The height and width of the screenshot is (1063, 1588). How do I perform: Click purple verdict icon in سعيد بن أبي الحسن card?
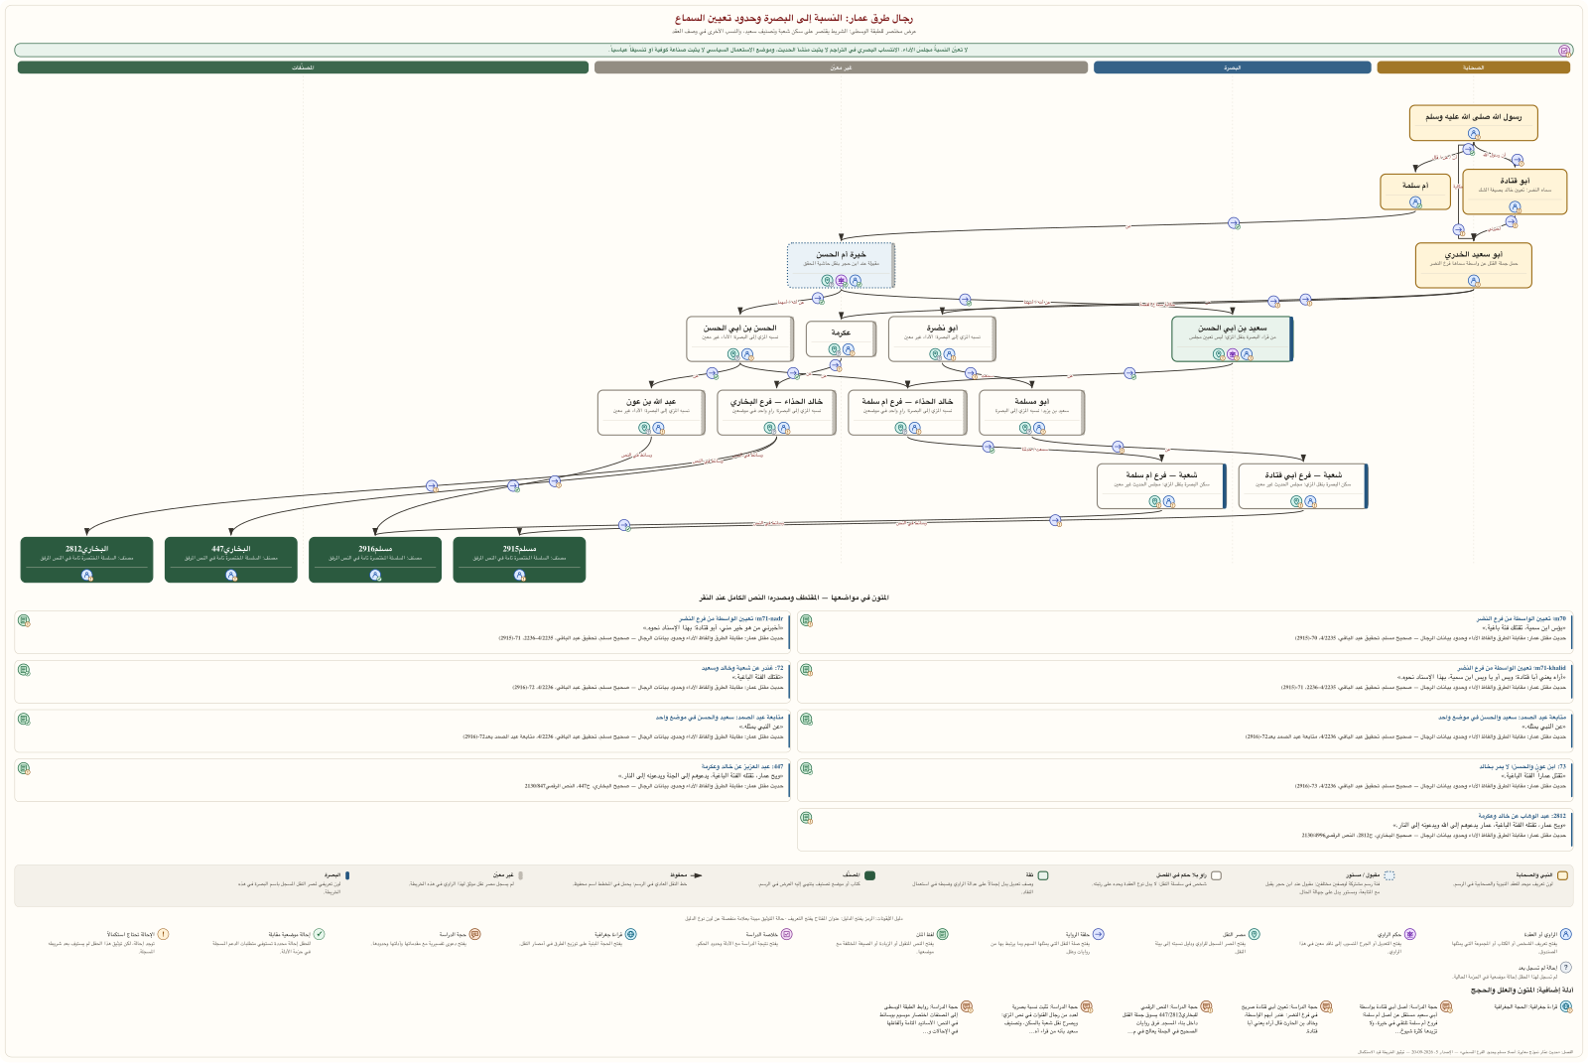(1233, 354)
